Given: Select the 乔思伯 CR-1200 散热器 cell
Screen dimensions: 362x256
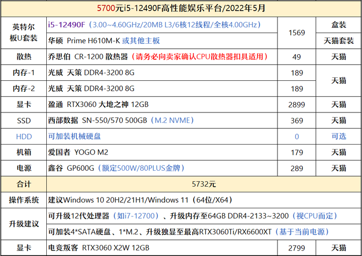Looking at the screenshot, I should pos(161,57).
